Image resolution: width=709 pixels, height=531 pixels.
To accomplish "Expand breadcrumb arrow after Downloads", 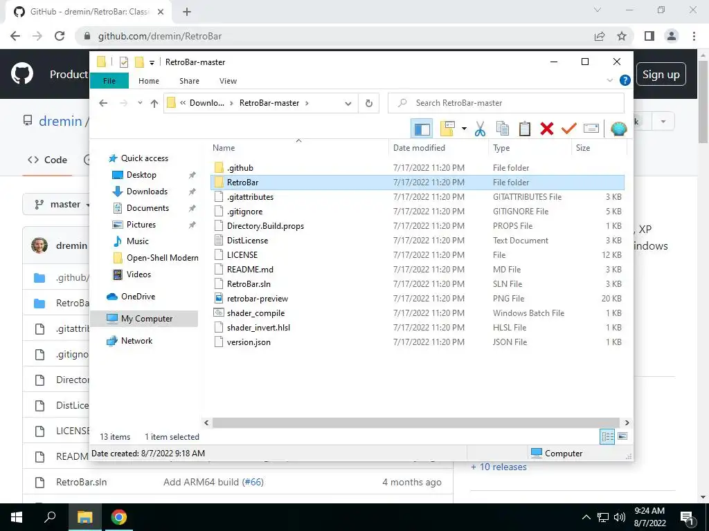I will 231,103.
